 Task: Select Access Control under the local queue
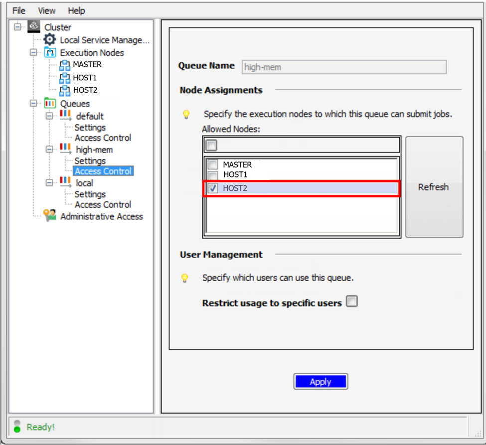tap(103, 204)
